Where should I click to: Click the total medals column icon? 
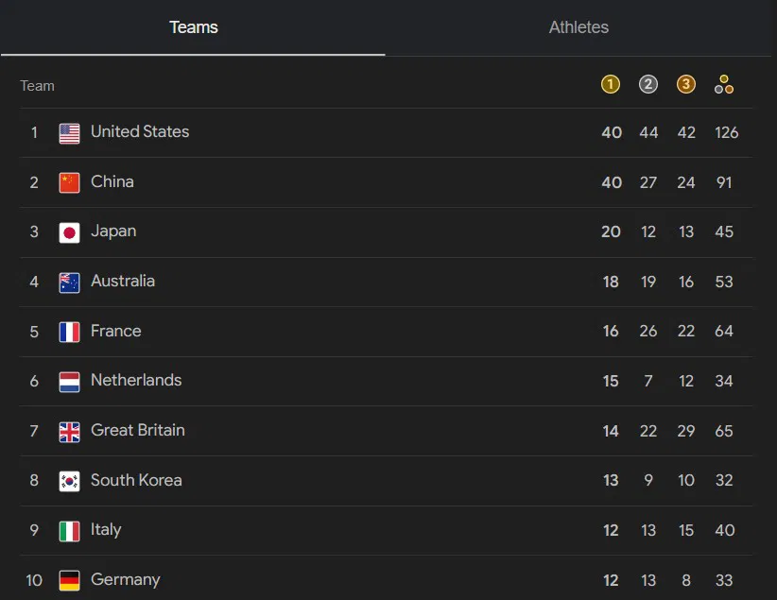coord(724,84)
